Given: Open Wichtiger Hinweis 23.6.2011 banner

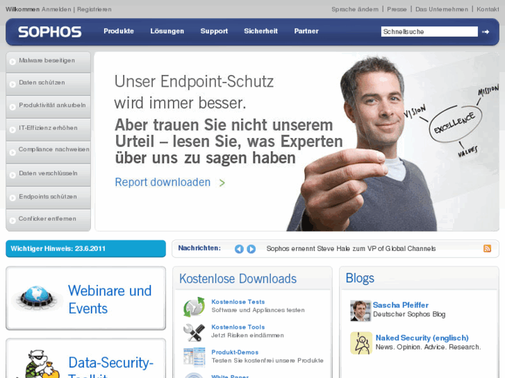Looking at the screenshot, I should pos(85,249).
